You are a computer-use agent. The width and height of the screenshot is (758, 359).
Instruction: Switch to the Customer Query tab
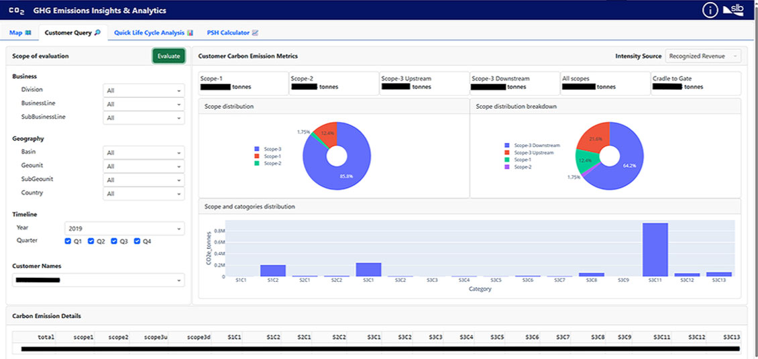coord(72,33)
